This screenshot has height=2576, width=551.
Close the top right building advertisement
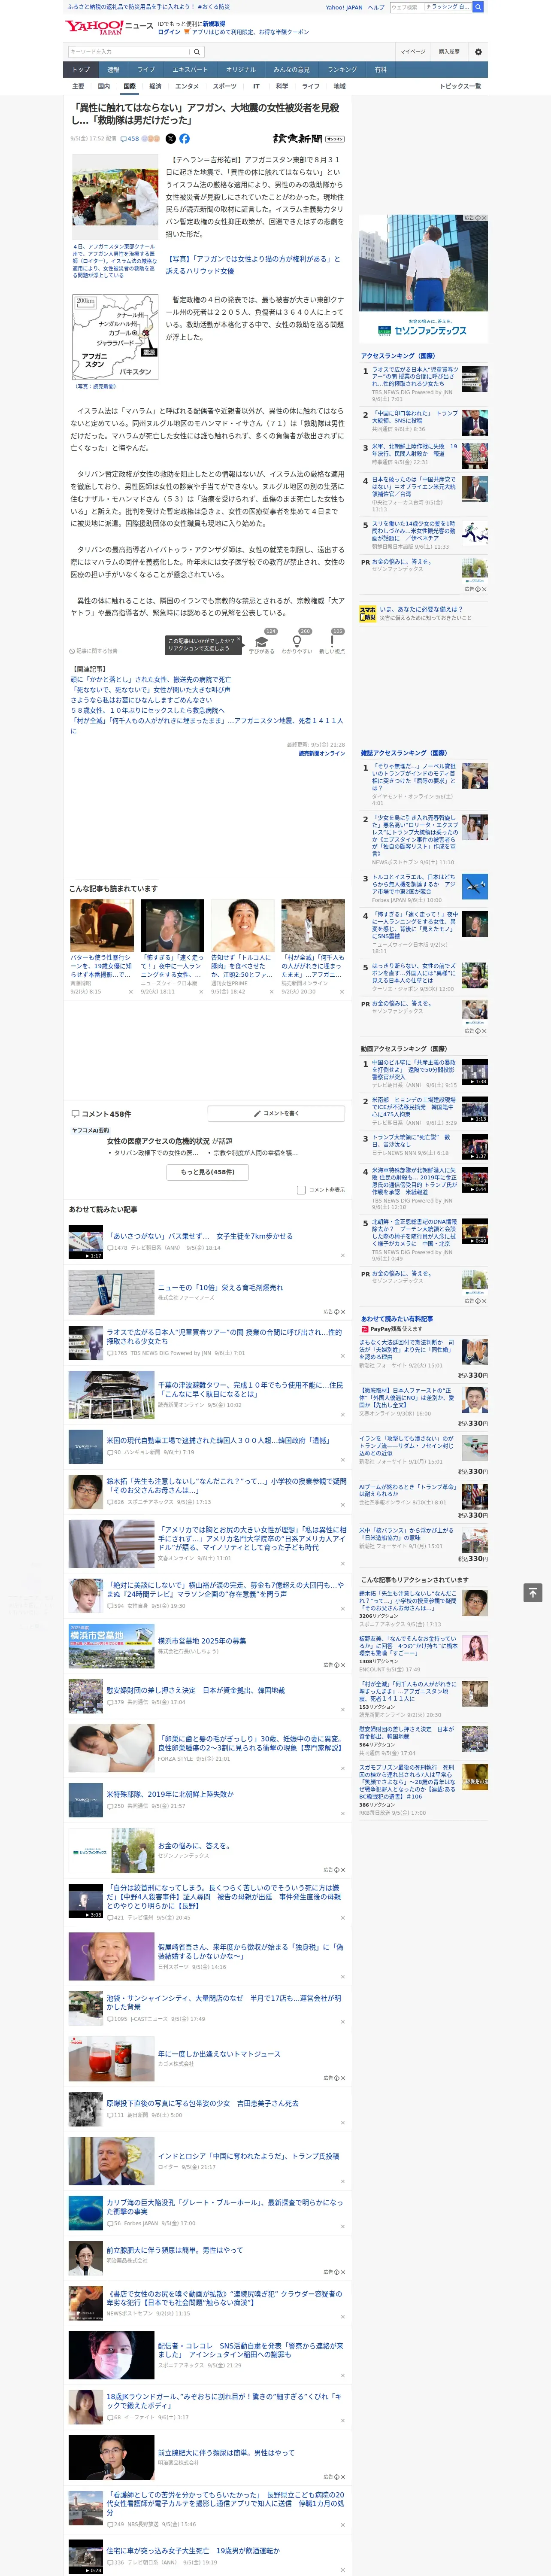click(484, 218)
